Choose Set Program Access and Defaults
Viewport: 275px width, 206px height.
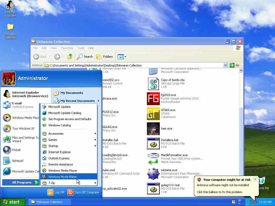69,119
